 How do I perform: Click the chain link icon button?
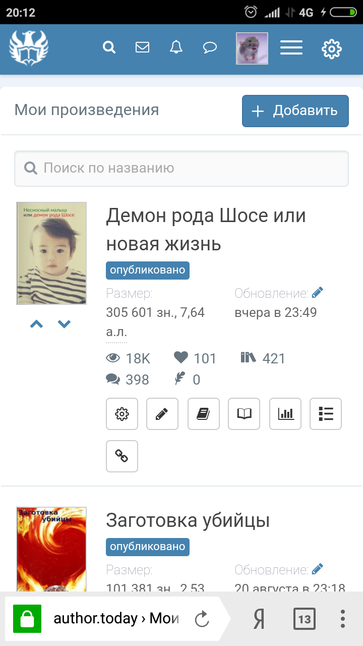122,456
